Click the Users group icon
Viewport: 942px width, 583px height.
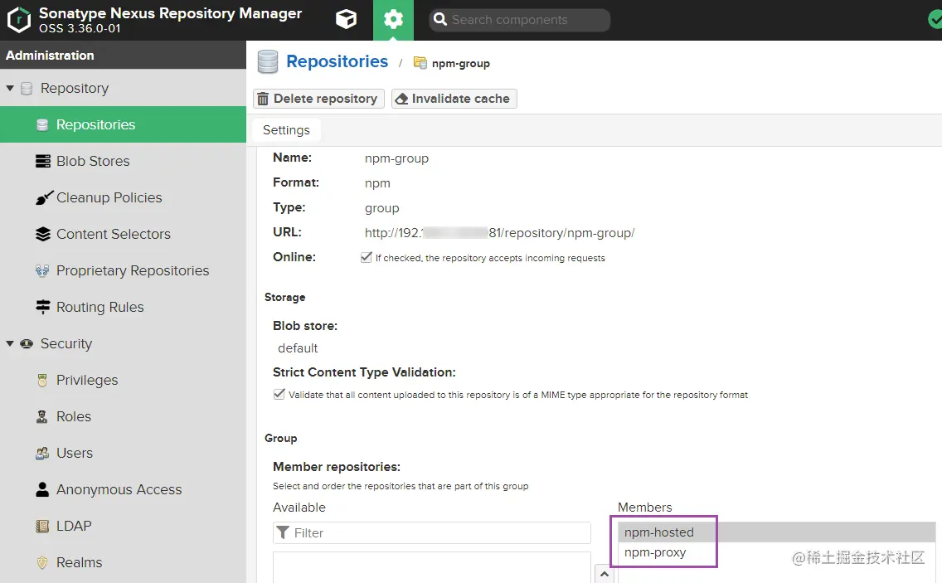pos(42,453)
